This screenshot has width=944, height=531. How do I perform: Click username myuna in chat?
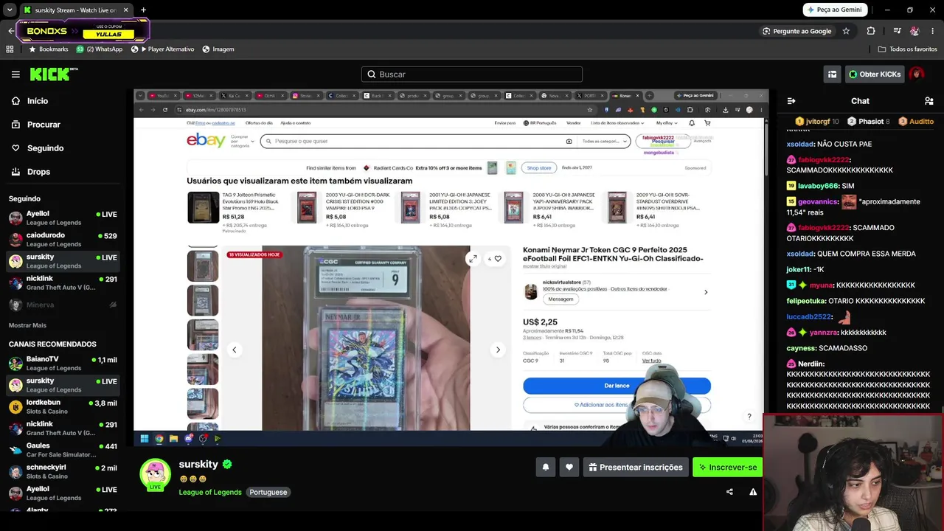[822, 285]
